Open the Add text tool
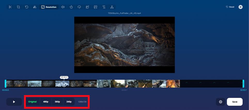This screenshot has height=110, width=249. (104, 7)
